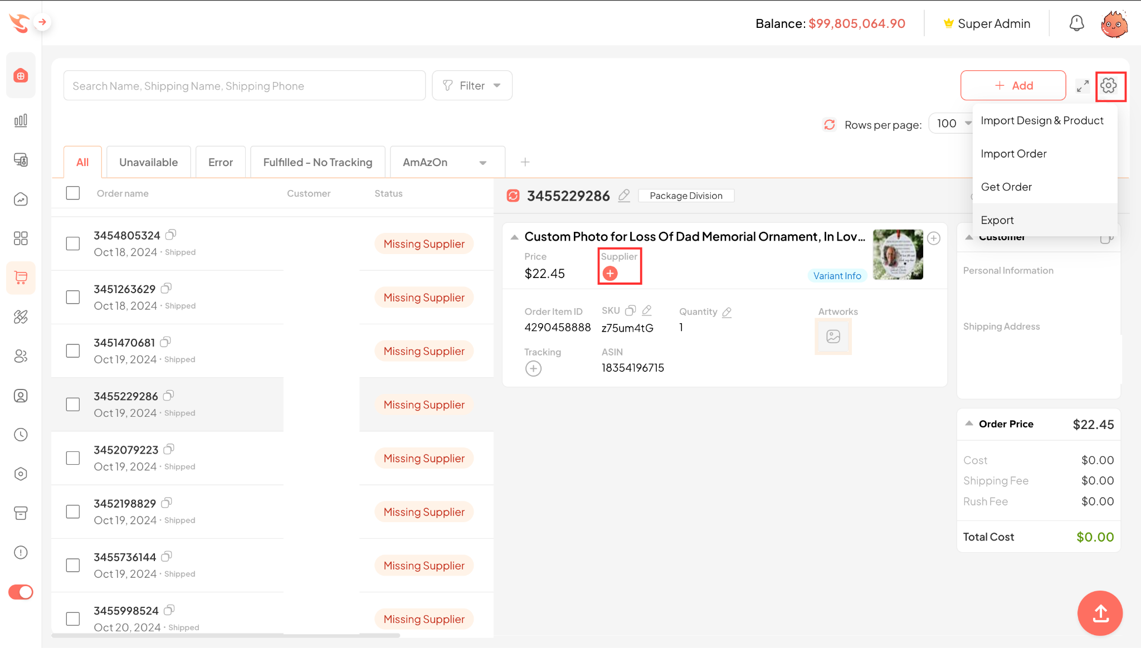Click the notification bell icon
Viewport: 1141px width, 648px height.
click(x=1076, y=23)
